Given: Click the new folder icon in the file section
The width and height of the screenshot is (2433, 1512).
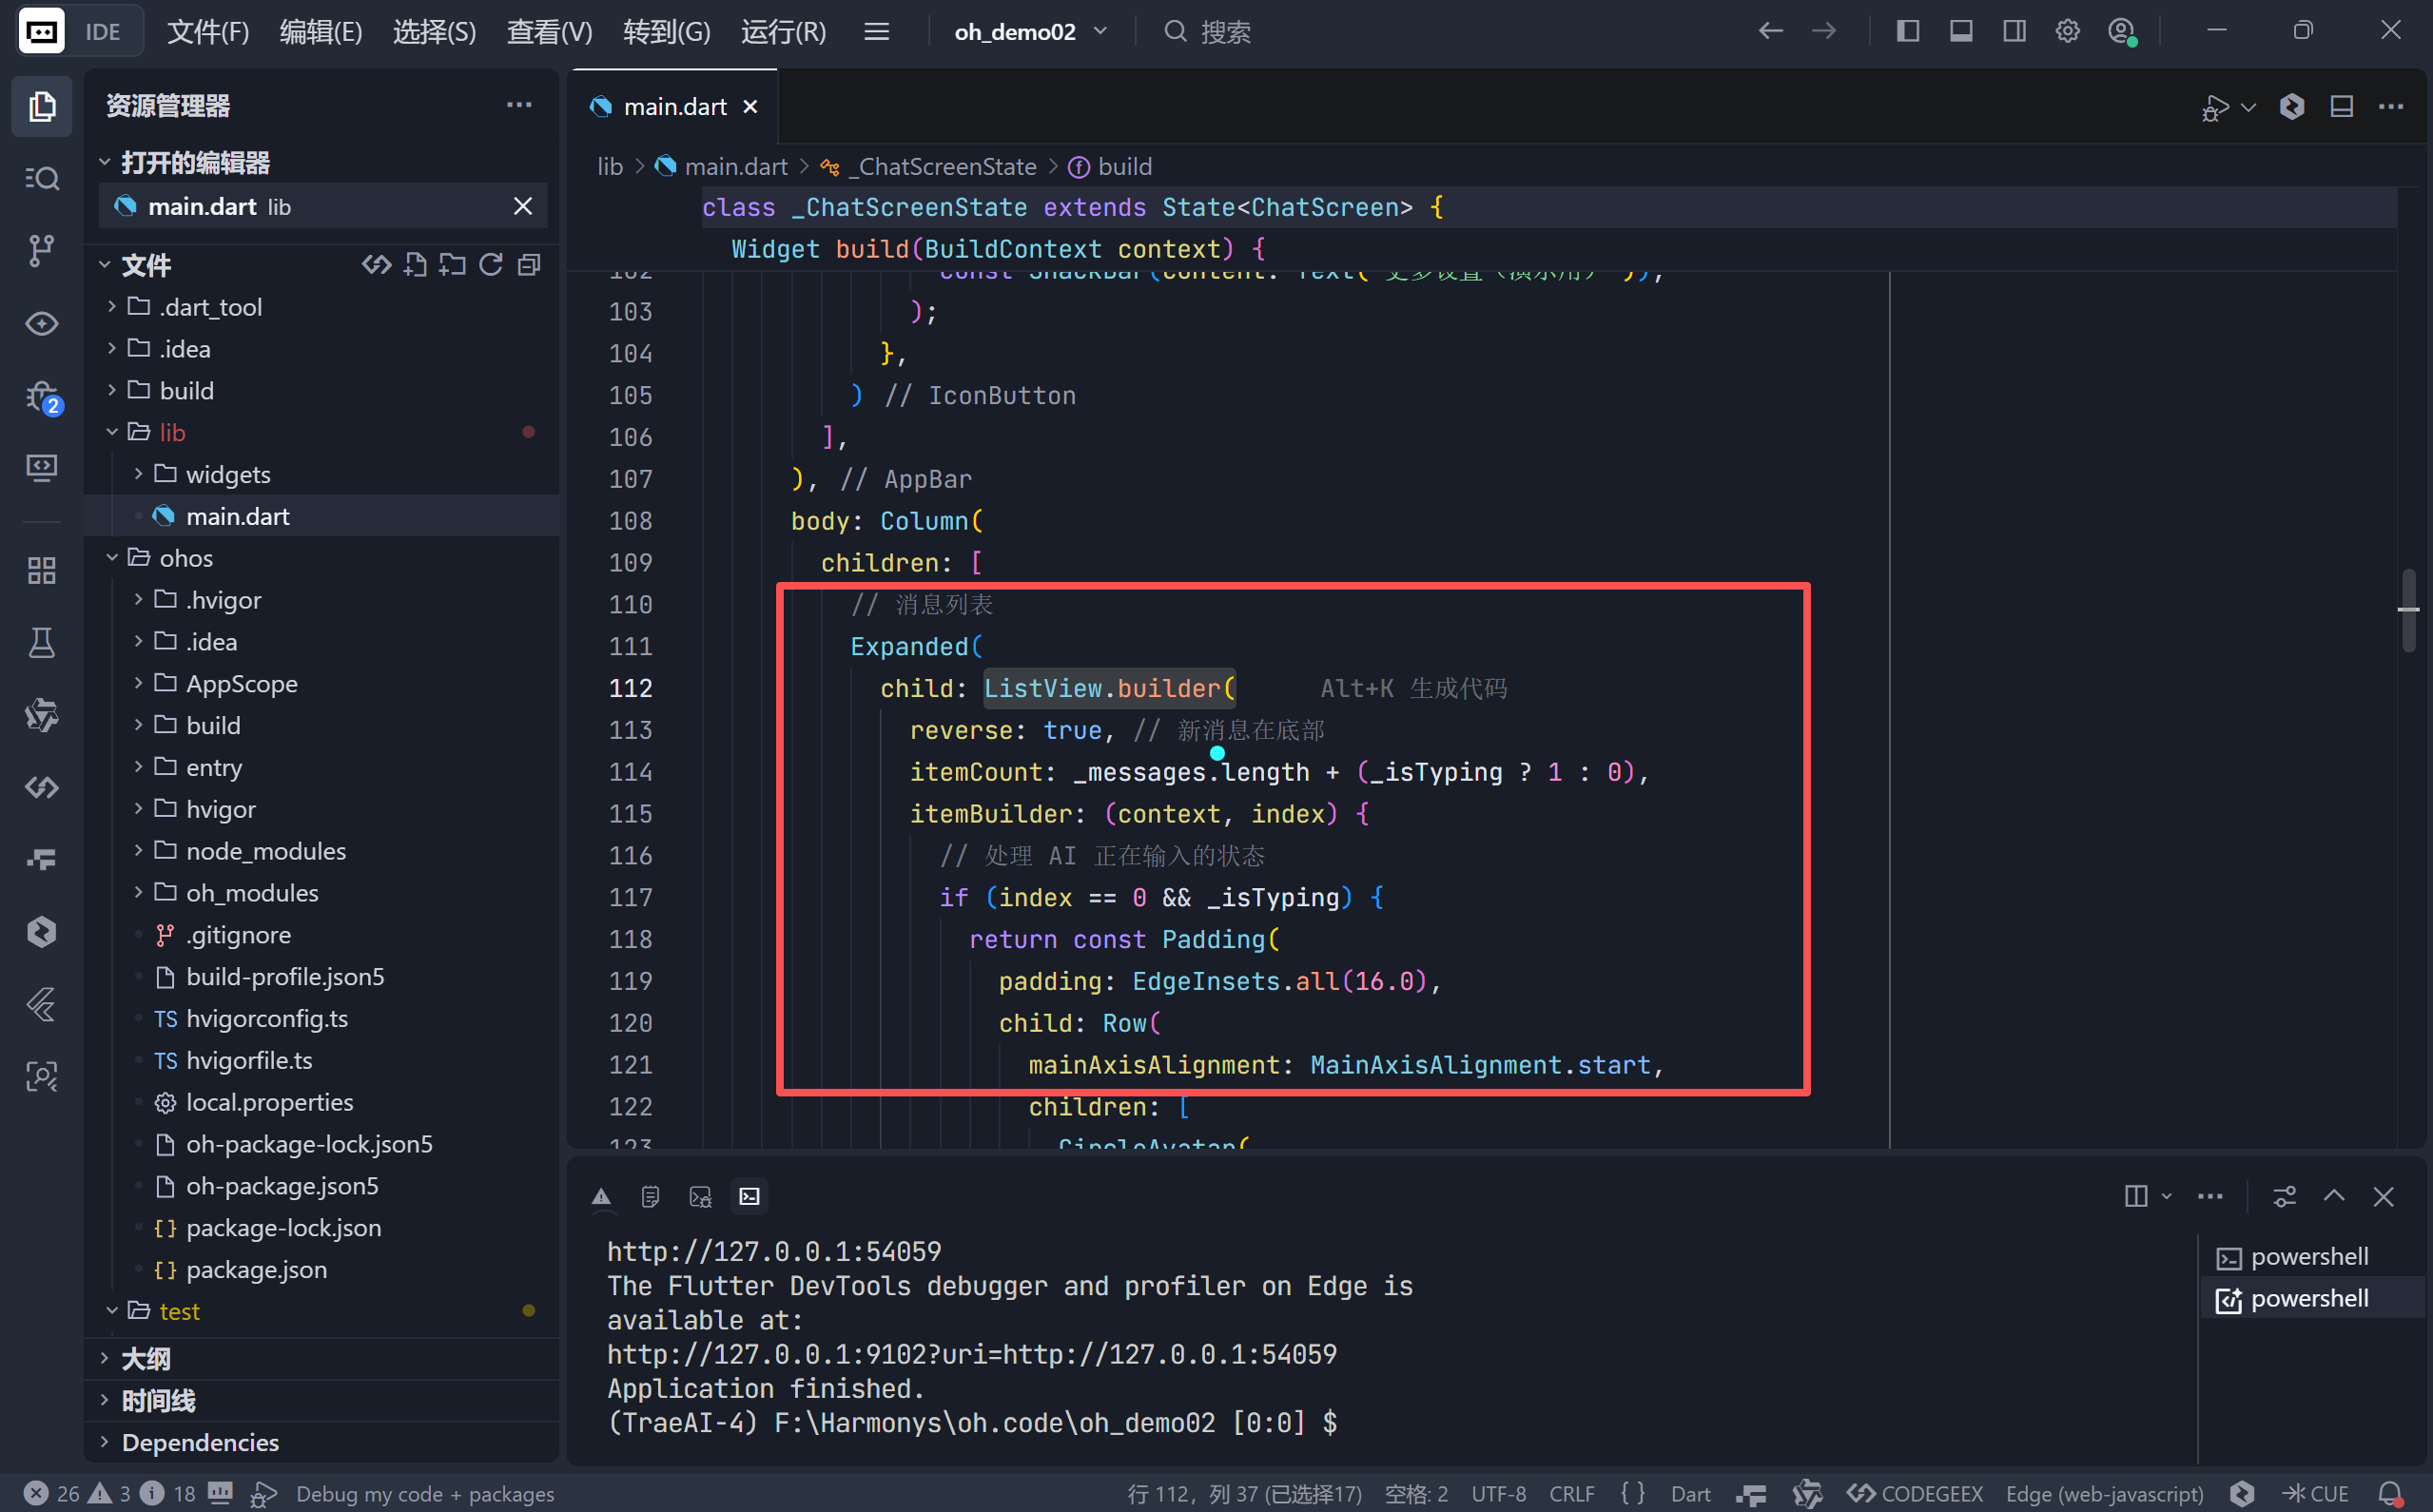Looking at the screenshot, I should [x=453, y=265].
